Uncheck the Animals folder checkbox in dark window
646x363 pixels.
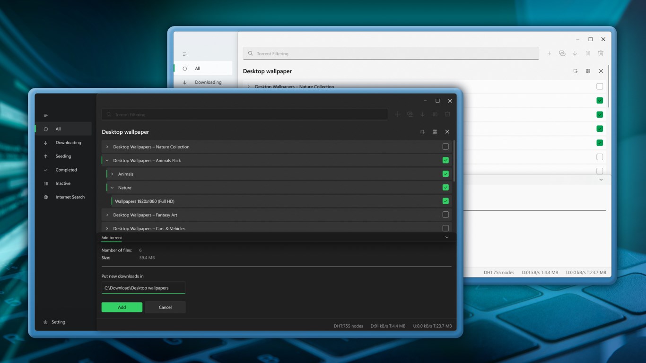pyautogui.click(x=445, y=174)
